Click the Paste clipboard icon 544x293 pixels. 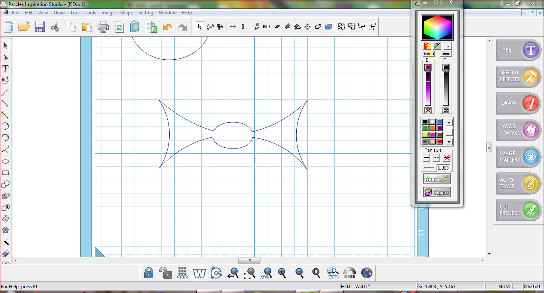tap(87, 27)
